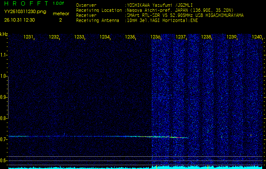This screenshot has height=169, width=266.
Task: Click the meteor count label
Action: pos(60,14)
